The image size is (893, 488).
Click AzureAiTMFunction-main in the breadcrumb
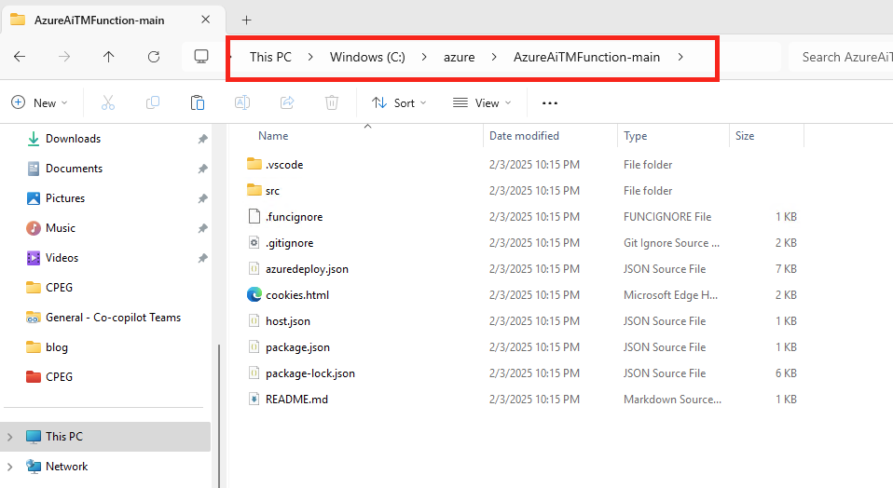pyautogui.click(x=586, y=57)
